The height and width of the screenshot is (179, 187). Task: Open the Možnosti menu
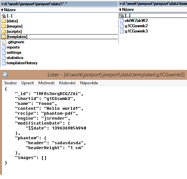click(x=46, y=83)
